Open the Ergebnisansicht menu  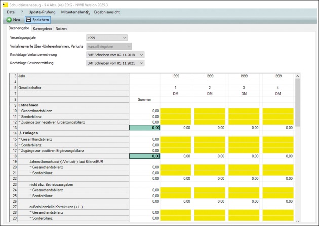107,11
